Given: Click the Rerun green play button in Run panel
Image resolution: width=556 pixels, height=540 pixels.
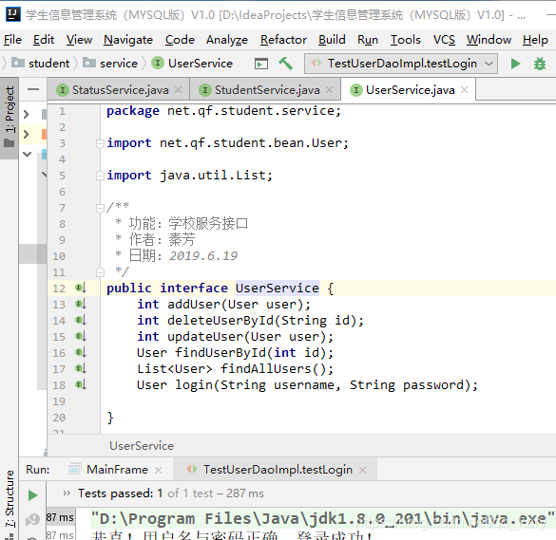Looking at the screenshot, I should (32, 495).
